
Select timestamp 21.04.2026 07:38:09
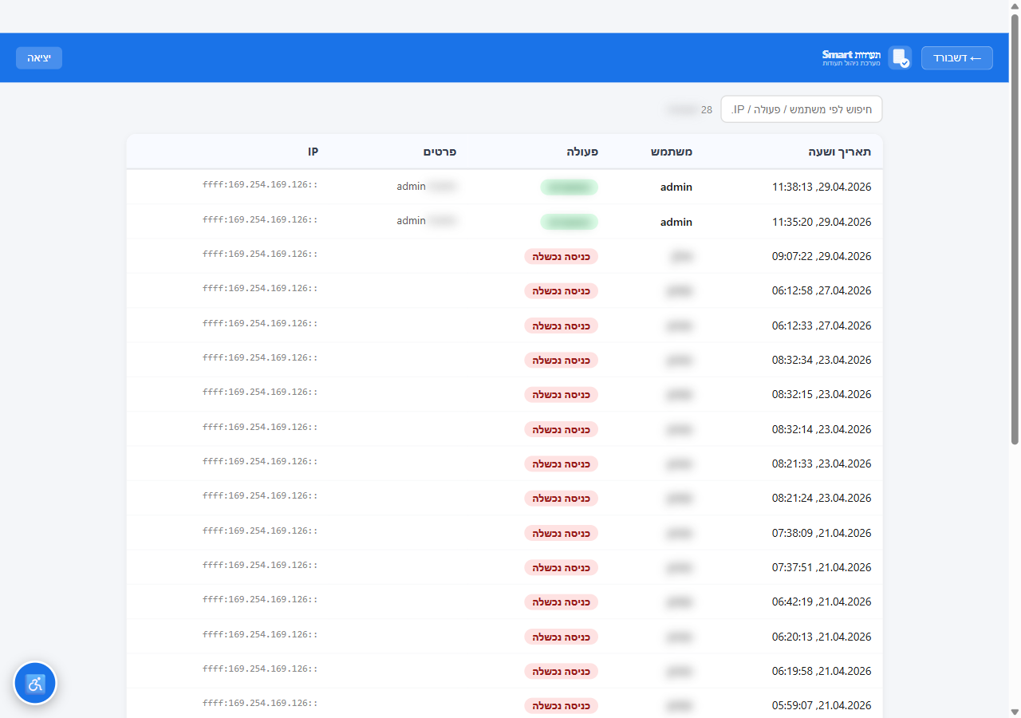(x=822, y=533)
